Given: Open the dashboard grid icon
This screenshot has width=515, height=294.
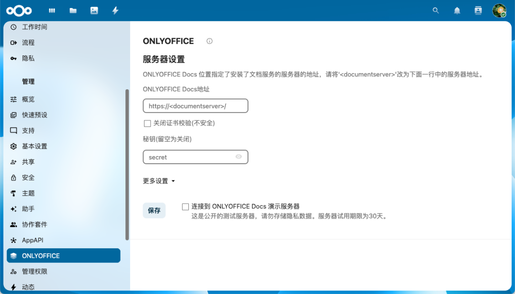Looking at the screenshot, I should 51,10.
